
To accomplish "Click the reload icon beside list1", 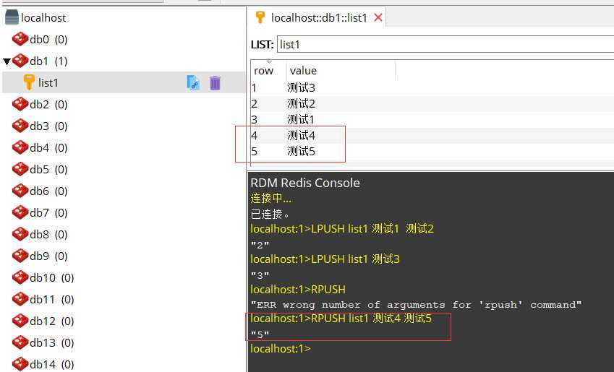I will point(193,83).
